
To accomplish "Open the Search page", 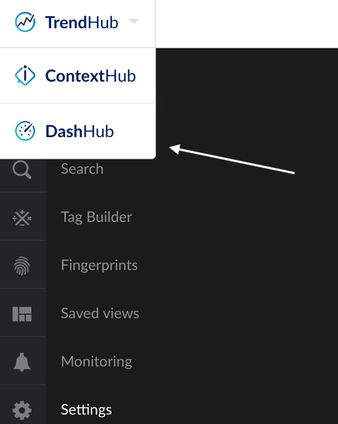I will click(x=82, y=169).
